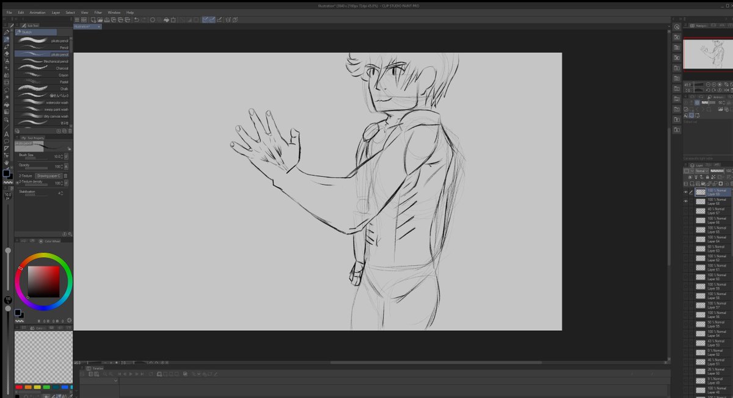Open Opacity dynamics settings button
733x398 pixels.
(x=66, y=166)
